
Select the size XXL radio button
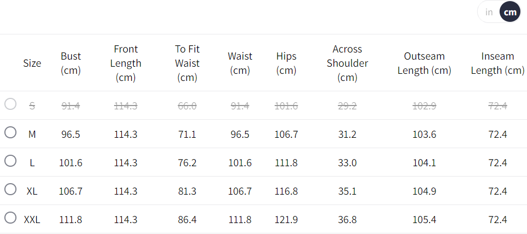[x=10, y=218]
